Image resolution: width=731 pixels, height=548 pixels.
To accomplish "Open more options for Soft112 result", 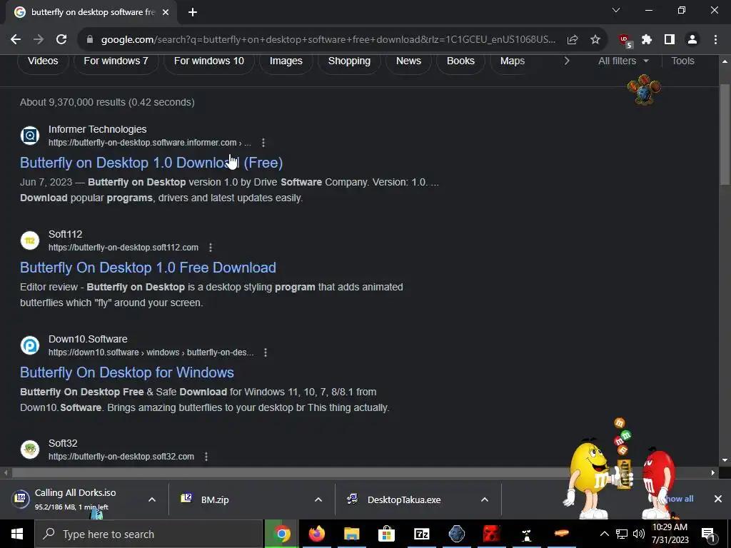I will coord(211,248).
